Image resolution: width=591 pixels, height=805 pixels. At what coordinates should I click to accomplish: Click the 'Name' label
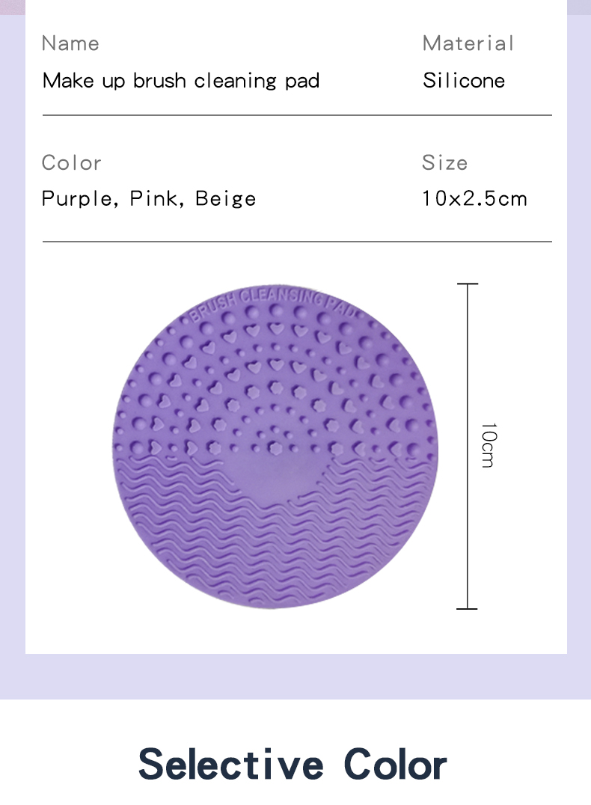tap(70, 43)
